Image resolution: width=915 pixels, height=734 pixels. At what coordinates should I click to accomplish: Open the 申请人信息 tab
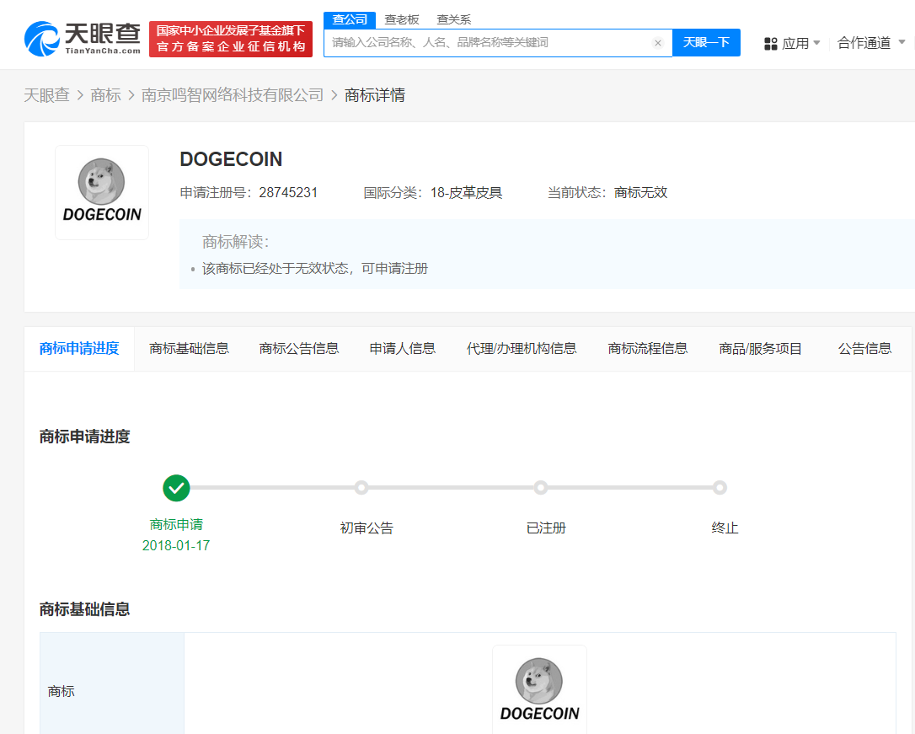402,347
